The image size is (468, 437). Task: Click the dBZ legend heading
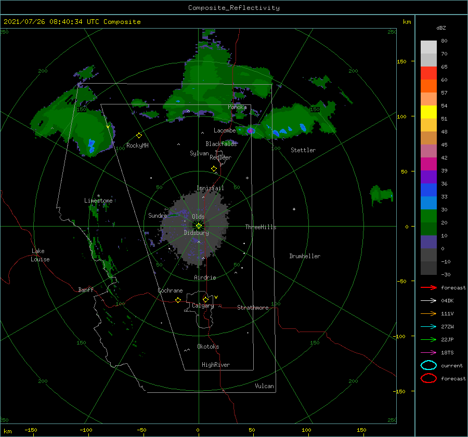click(x=441, y=28)
